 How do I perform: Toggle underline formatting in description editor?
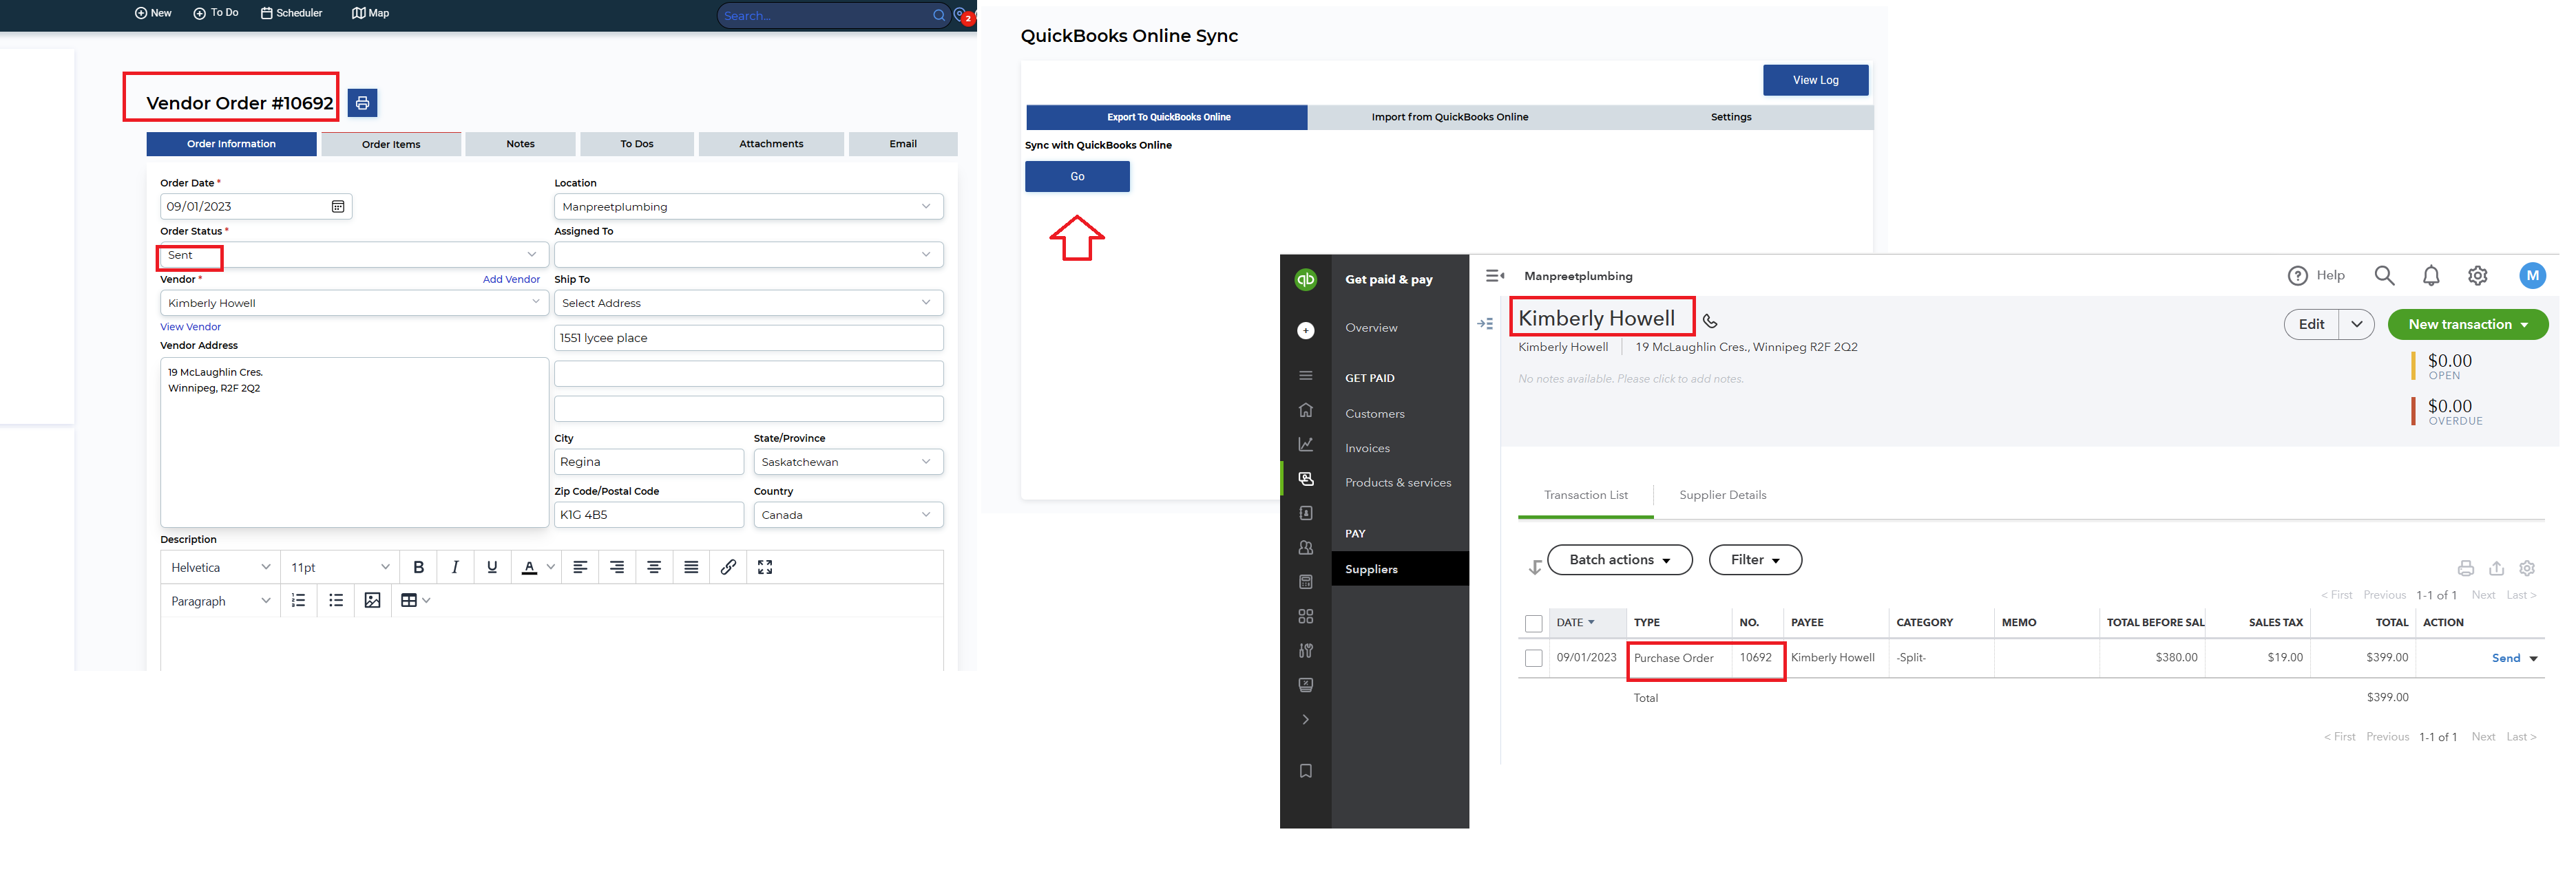pyautogui.click(x=491, y=567)
